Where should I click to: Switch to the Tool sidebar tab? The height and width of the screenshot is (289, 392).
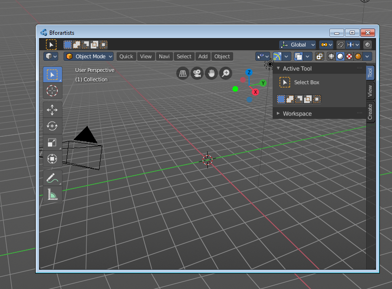coord(370,73)
